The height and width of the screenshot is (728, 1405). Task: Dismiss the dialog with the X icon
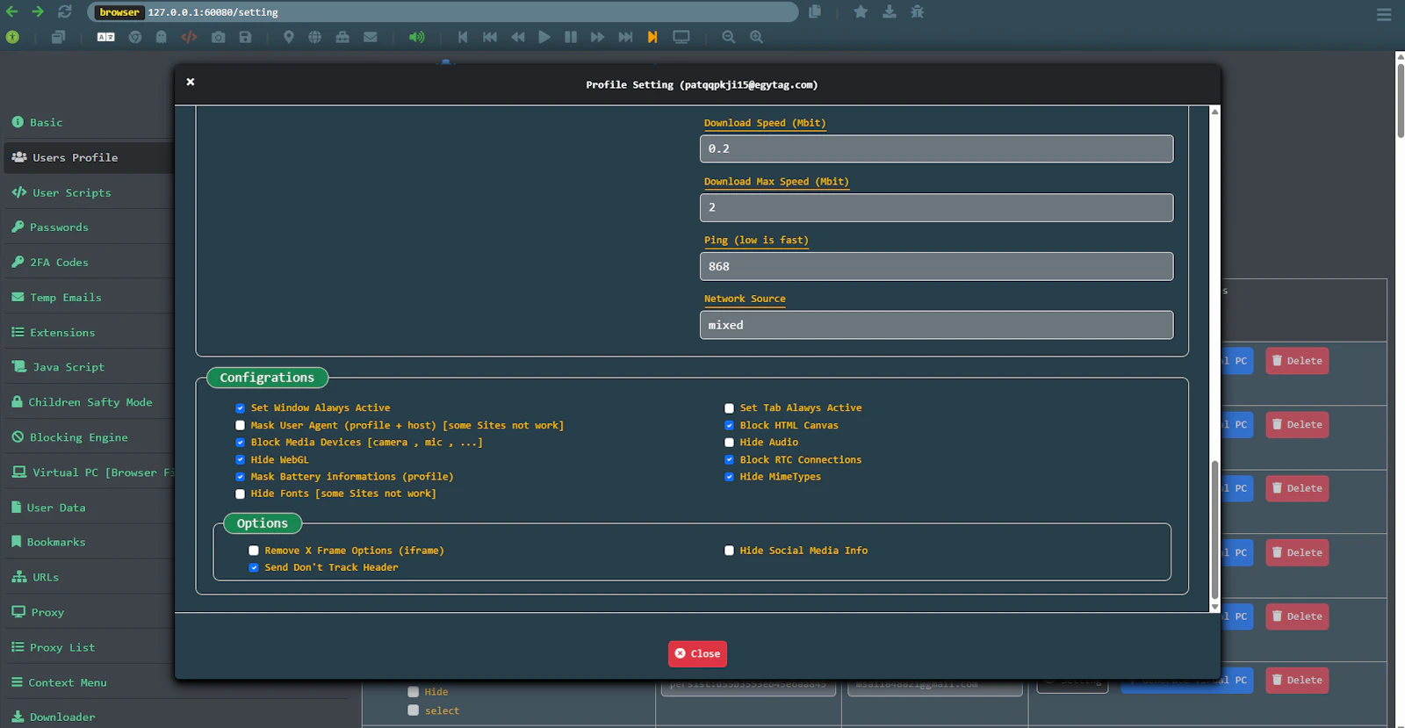tap(191, 82)
